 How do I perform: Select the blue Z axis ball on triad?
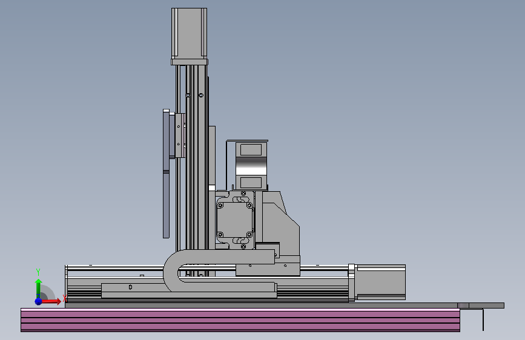tap(39, 301)
